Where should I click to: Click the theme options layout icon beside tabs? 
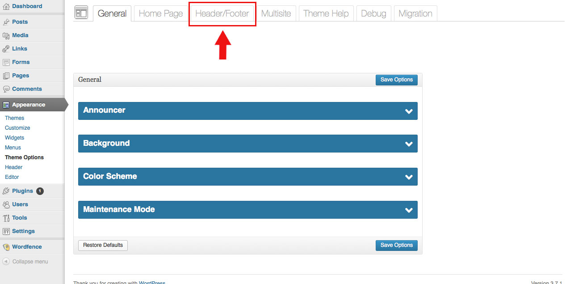pos(81,13)
